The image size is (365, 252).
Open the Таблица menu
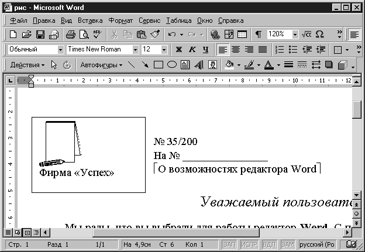tap(179, 20)
